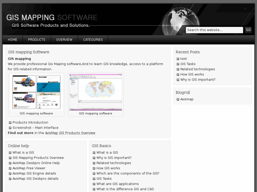
Task: Open AvisMap Deskpro Online Help link
Action: point(36,163)
